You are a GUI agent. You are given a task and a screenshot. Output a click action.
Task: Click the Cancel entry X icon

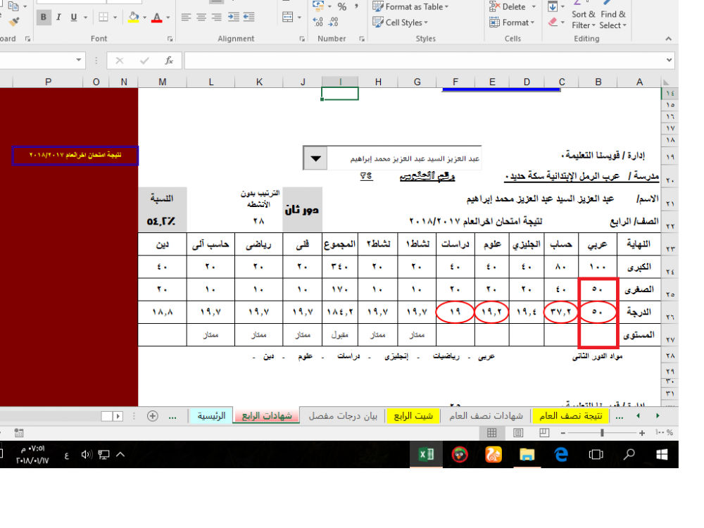[x=120, y=60]
